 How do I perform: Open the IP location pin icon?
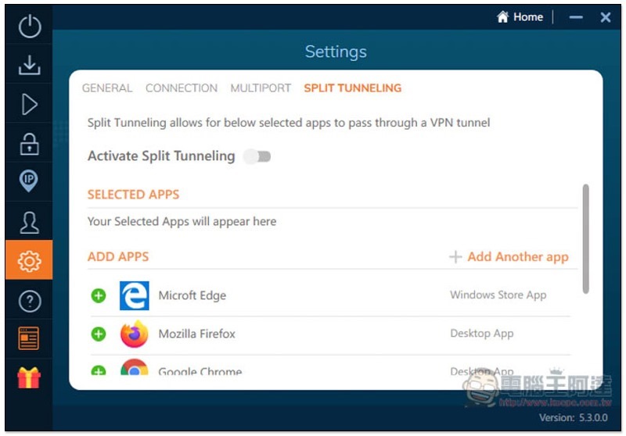coord(29,181)
